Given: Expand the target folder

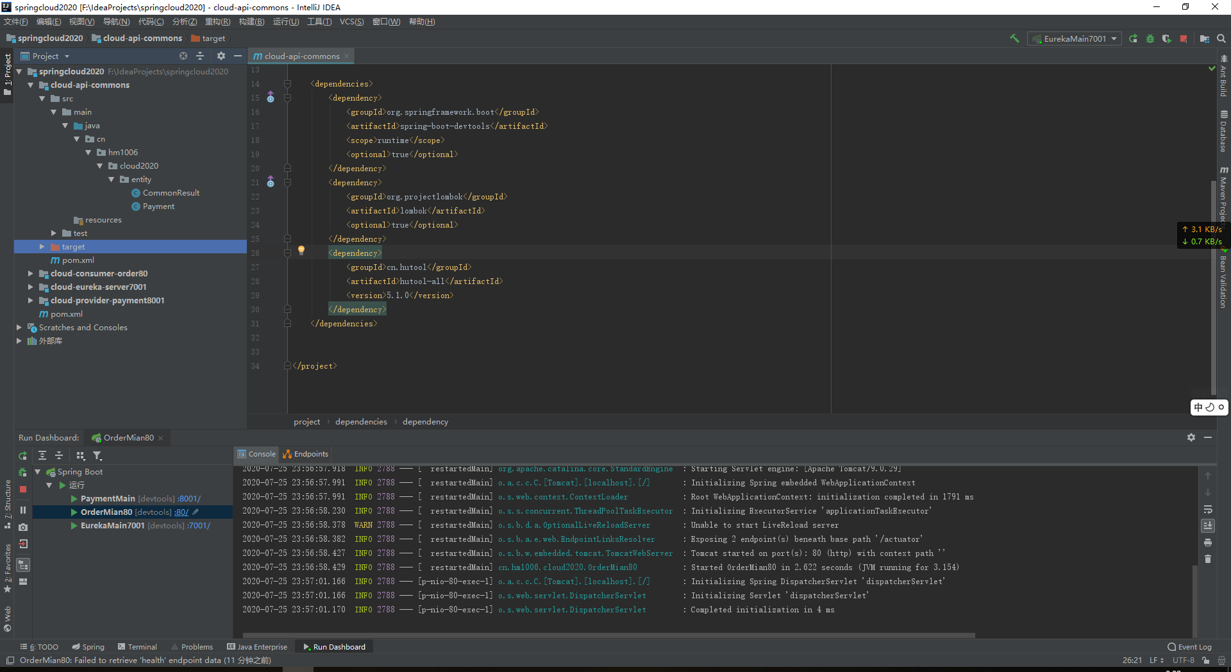Looking at the screenshot, I should pos(42,246).
